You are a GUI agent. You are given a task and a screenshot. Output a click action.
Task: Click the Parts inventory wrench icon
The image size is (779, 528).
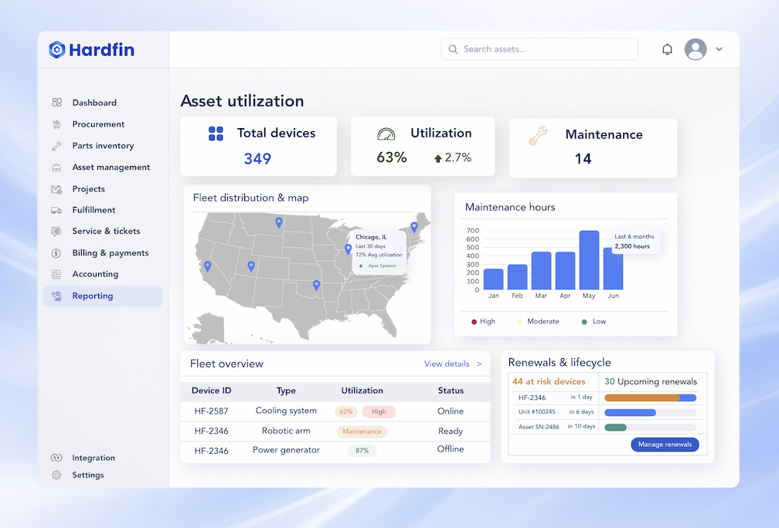pos(56,146)
